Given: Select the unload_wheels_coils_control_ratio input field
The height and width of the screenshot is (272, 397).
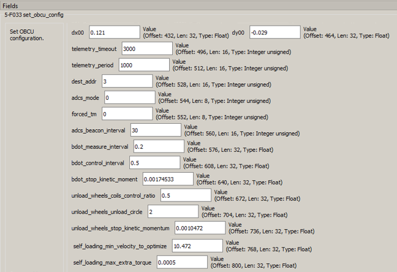Looking at the screenshot, I should click(185, 195).
